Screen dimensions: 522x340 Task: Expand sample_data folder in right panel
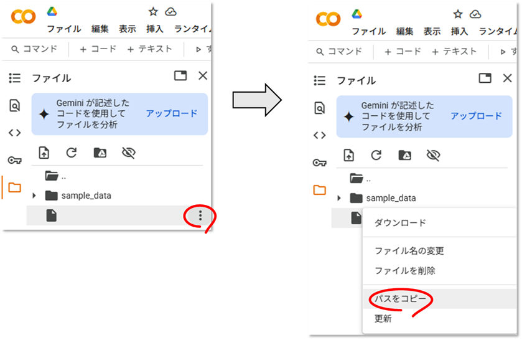[339, 198]
